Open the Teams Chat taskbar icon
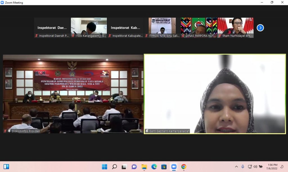Screen dimensions: 288x172 tap(134, 167)
